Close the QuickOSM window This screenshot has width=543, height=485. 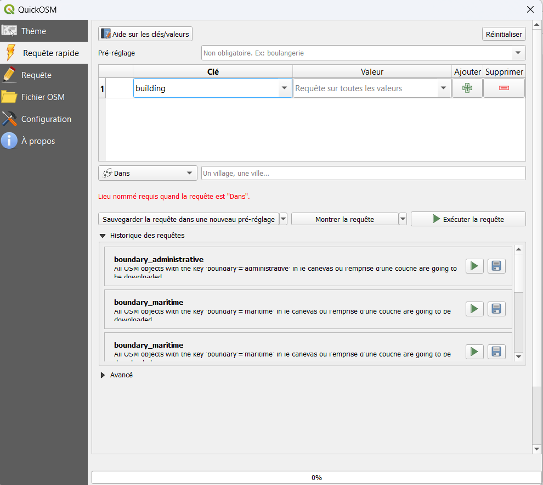[530, 9]
